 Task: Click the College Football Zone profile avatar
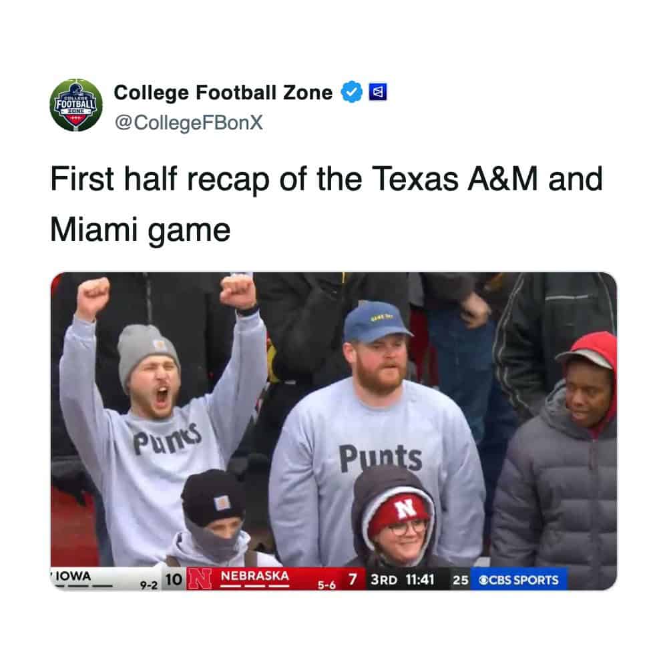[77, 105]
